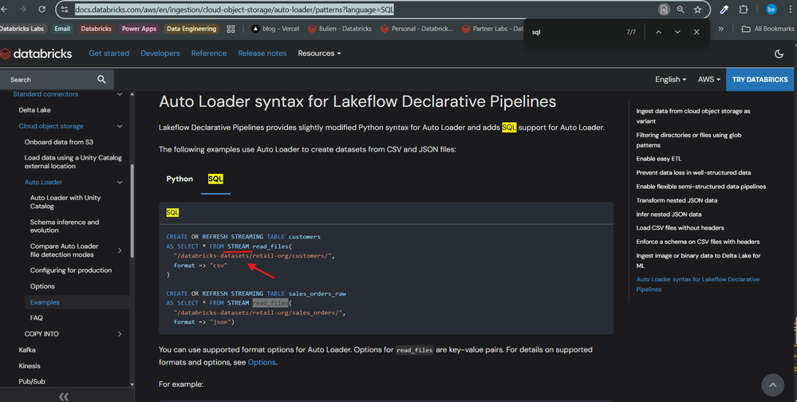The image size is (797, 402).
Task: Follow the Options link in the paragraph
Action: coord(261,362)
